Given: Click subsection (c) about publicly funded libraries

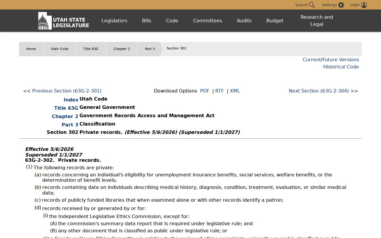Looking at the screenshot, I should pos(163,200).
